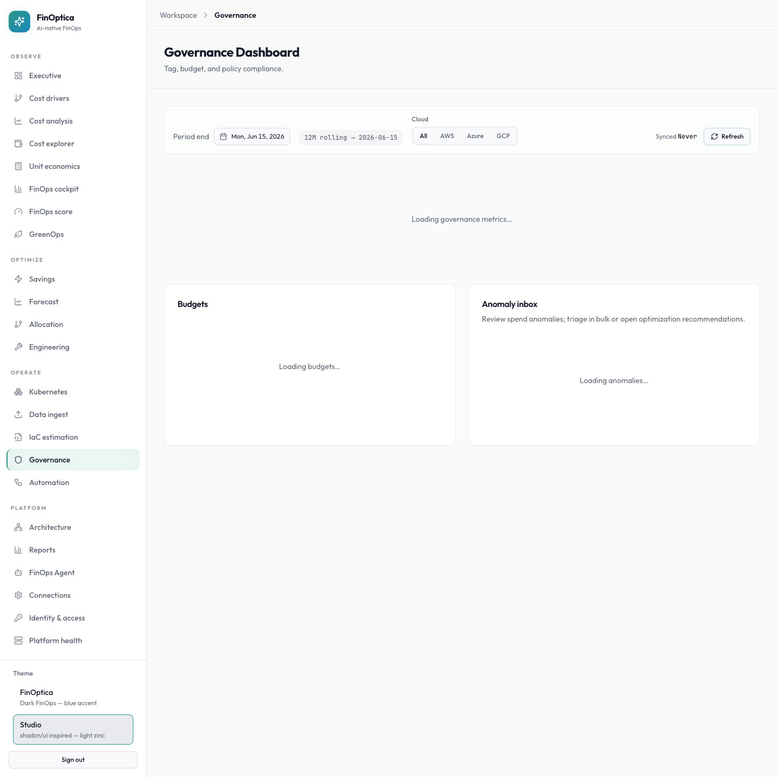This screenshot has width=777, height=777.
Task: Click the GreenOps leaf icon
Action: coord(18,234)
